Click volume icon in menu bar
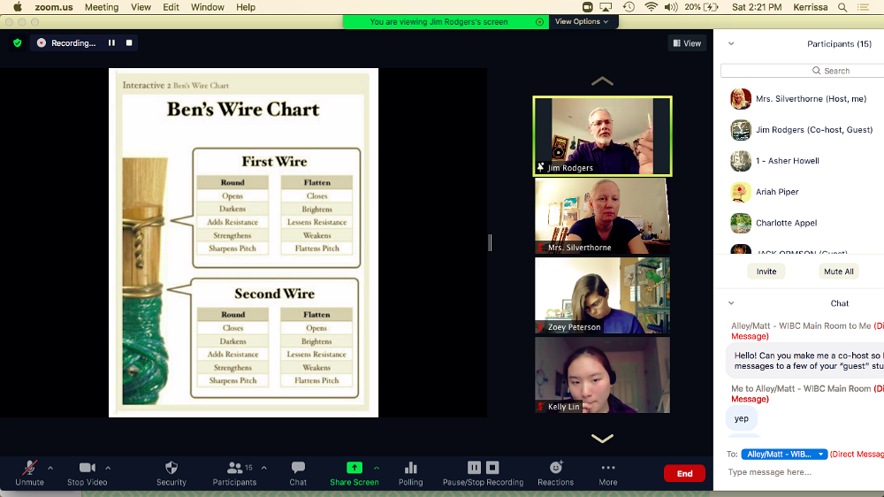The height and width of the screenshot is (497, 884). [671, 7]
